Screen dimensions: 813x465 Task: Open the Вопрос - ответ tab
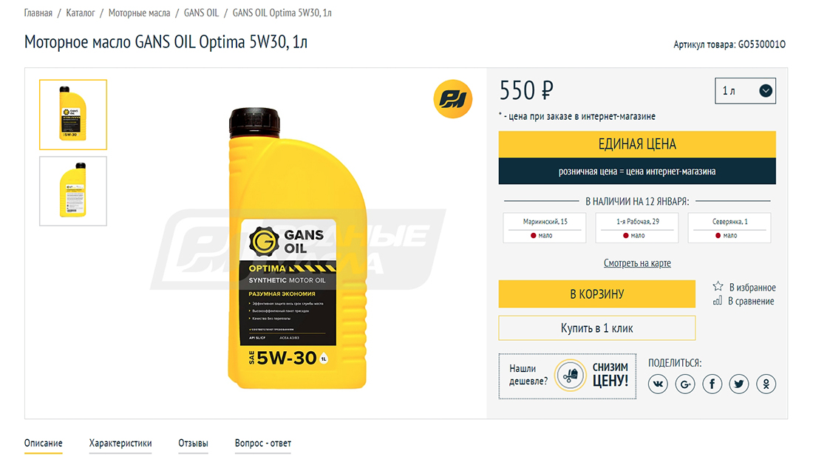263,444
